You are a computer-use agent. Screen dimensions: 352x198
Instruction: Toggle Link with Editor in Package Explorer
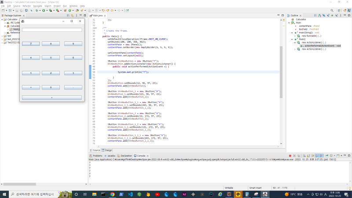(72, 15)
